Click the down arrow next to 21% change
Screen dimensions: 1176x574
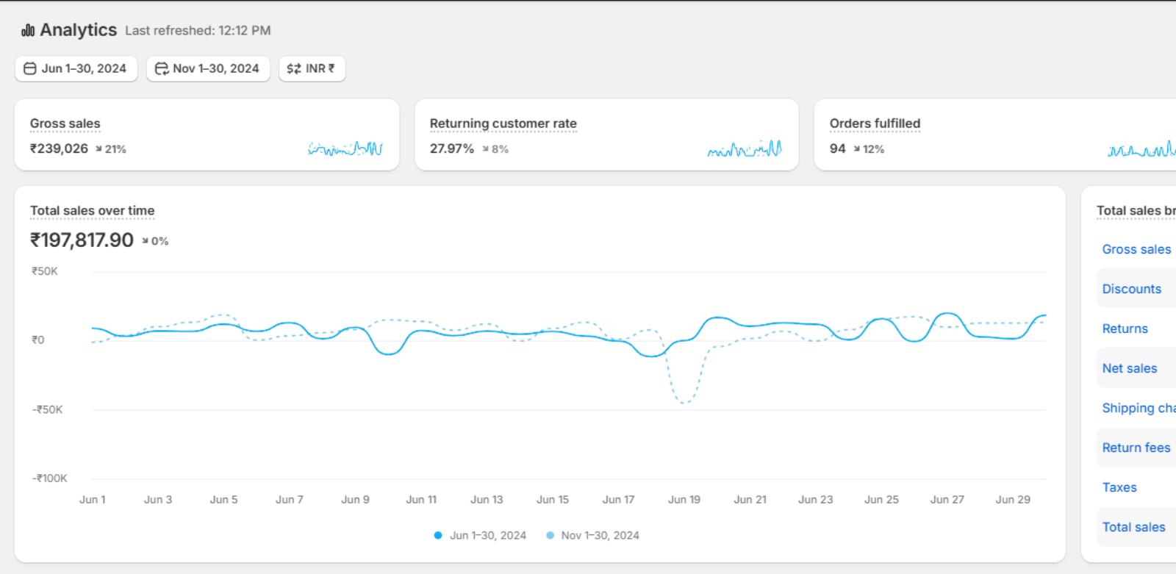point(98,149)
